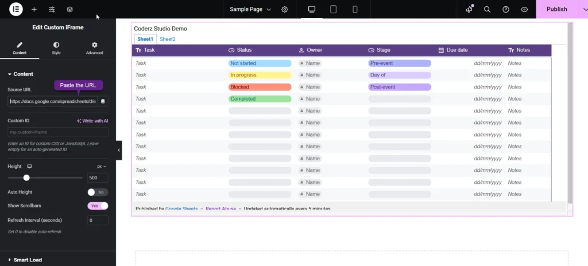Preview changes with eye icon
588x266 pixels.
(x=525, y=9)
